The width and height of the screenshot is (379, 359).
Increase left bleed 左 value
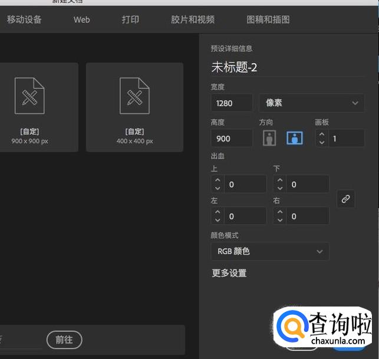(217, 212)
